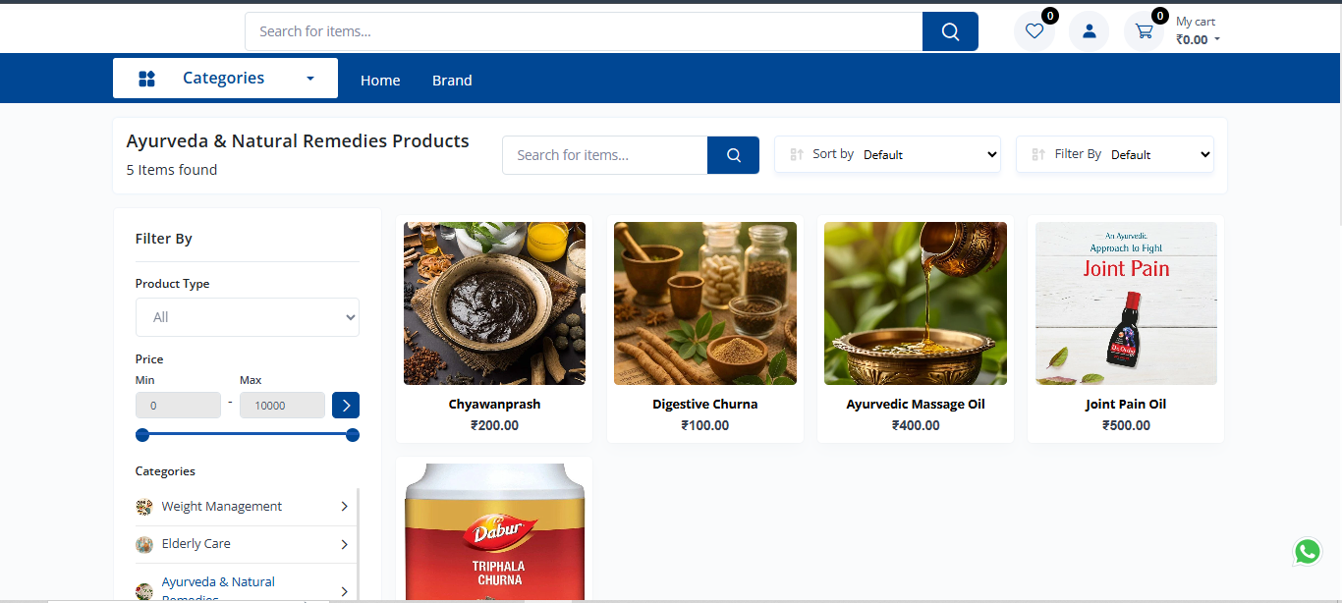Open WhatsApp chat icon
Viewport: 1342px width, 603px height.
1307,552
